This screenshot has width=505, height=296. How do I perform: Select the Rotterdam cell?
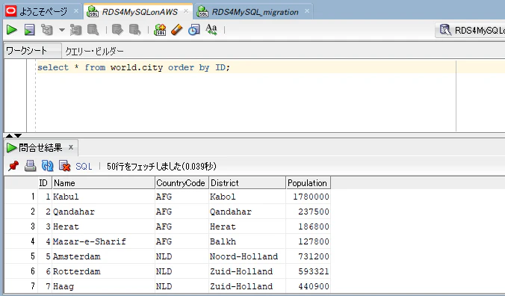pos(103,271)
